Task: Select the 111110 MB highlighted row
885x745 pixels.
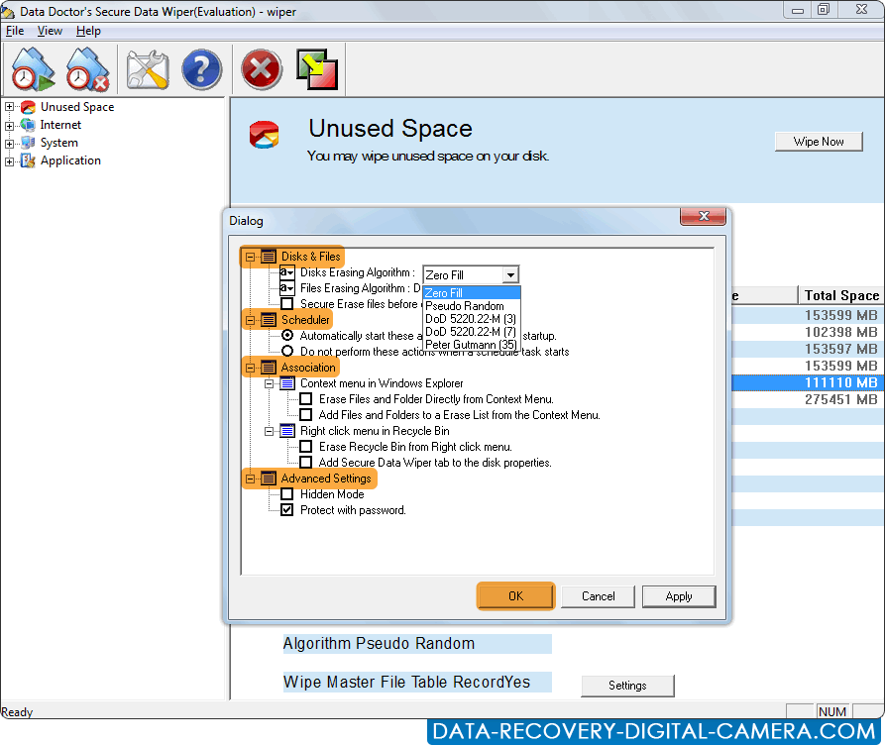Action: click(809, 382)
